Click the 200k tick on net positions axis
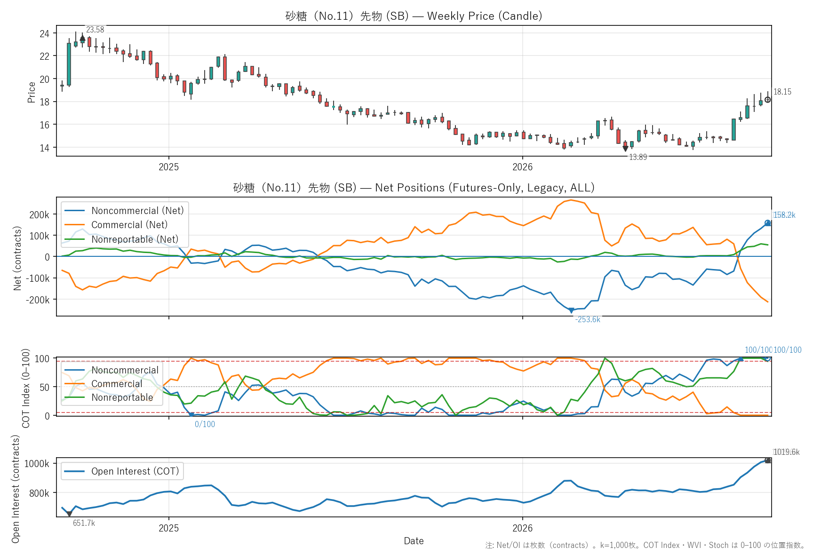This screenshot has width=813, height=555. [40, 215]
